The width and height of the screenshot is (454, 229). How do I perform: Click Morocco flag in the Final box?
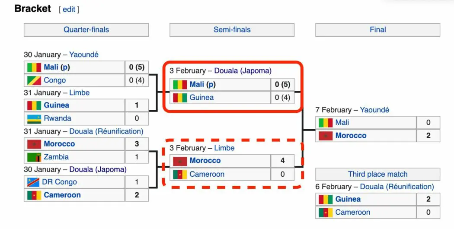pos(326,136)
